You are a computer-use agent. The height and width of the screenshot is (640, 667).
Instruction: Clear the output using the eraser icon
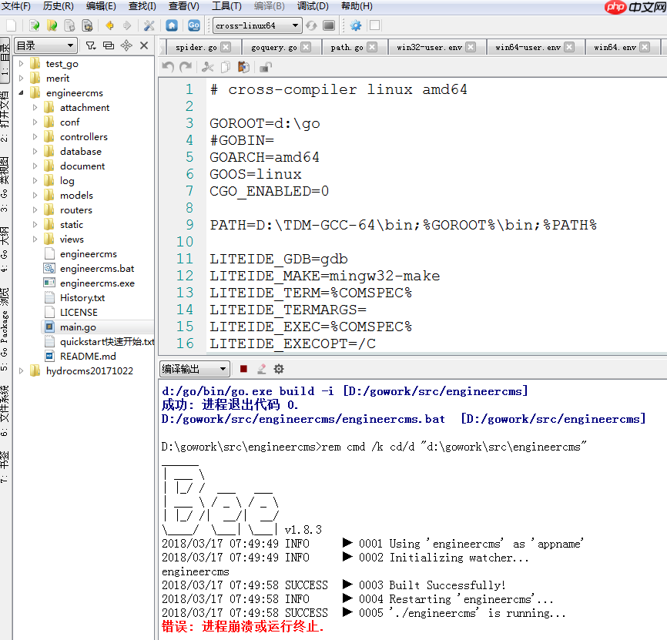click(262, 368)
